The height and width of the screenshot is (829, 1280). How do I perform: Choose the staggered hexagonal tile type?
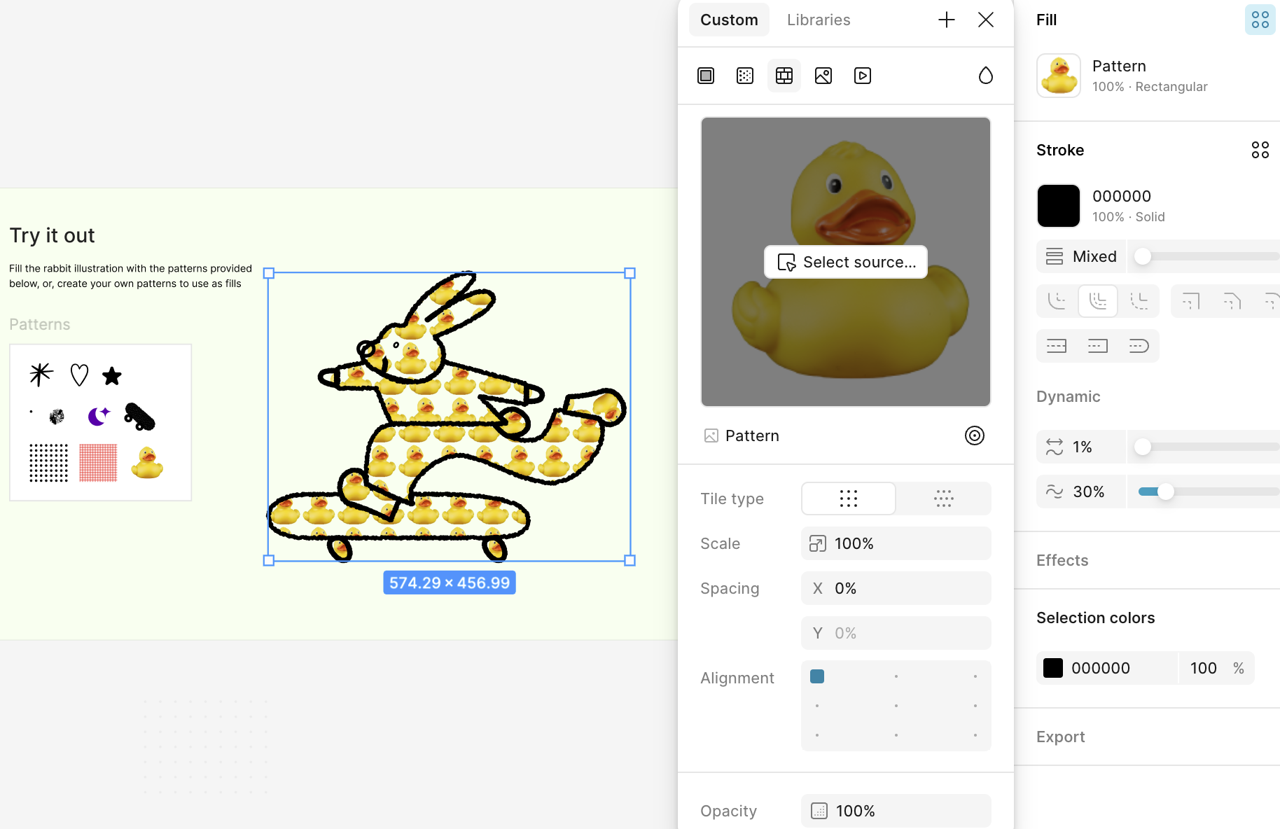pyautogui.click(x=944, y=499)
